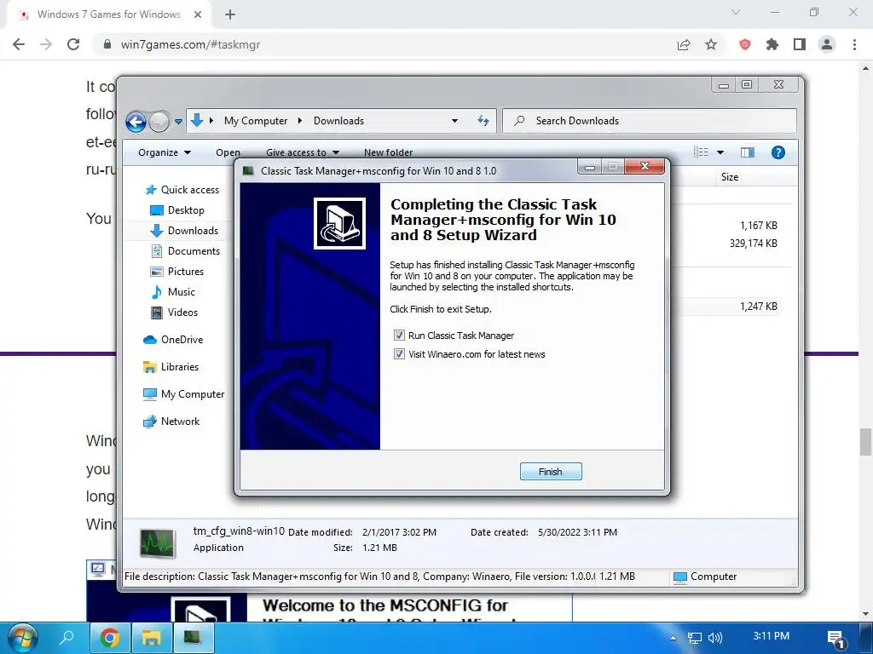Share this page via Chrome share icon
The image size is (873, 654).
pyautogui.click(x=684, y=44)
